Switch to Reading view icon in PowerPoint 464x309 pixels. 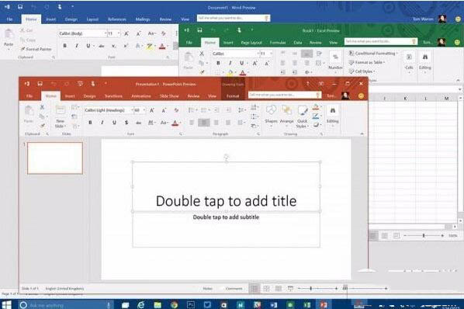(x=279, y=288)
